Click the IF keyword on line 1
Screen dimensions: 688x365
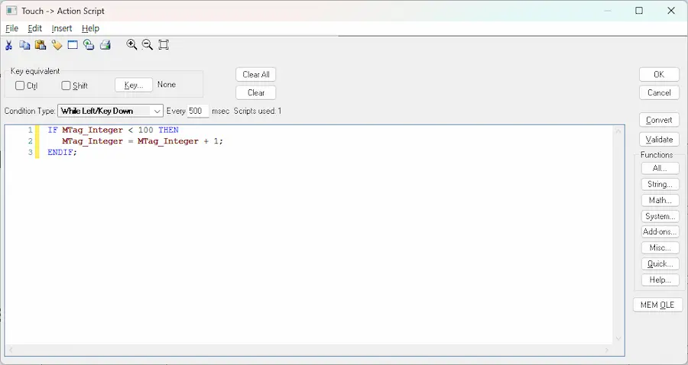point(53,130)
